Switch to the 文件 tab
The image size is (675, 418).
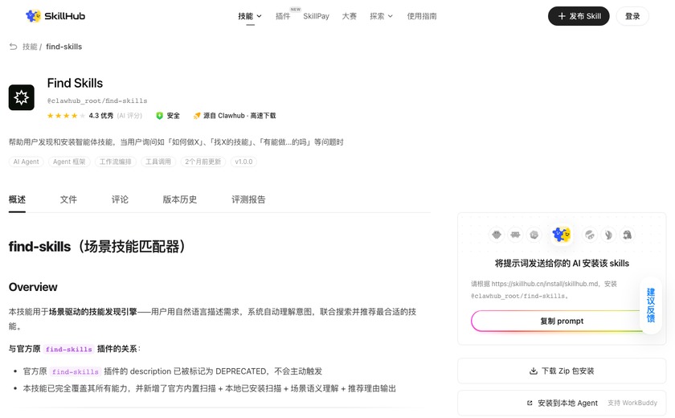point(68,199)
